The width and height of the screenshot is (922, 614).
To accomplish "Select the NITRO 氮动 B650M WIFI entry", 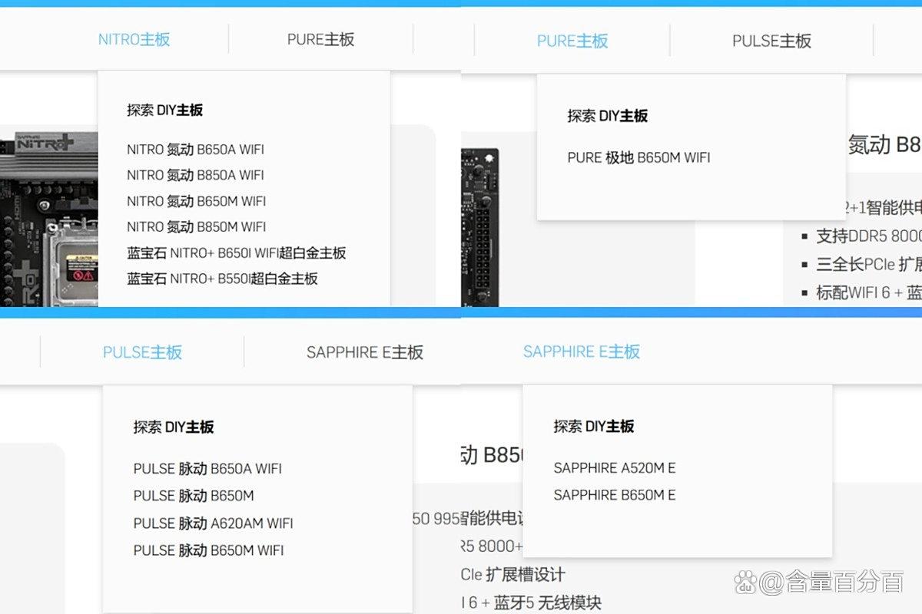I will 196,201.
